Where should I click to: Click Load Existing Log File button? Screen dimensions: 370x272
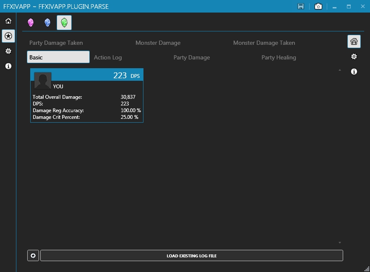click(x=192, y=256)
